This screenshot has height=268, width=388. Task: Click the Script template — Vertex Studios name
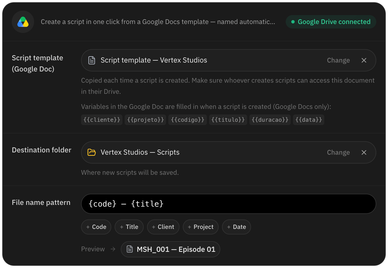pyautogui.click(x=154, y=60)
